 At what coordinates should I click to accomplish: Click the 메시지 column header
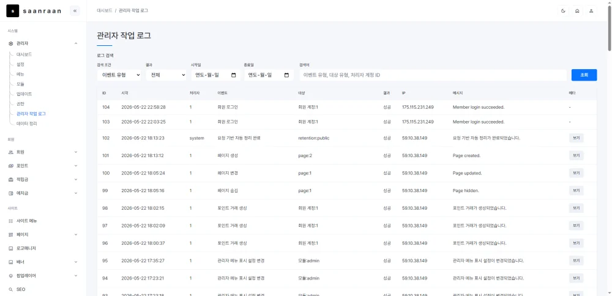point(458,94)
